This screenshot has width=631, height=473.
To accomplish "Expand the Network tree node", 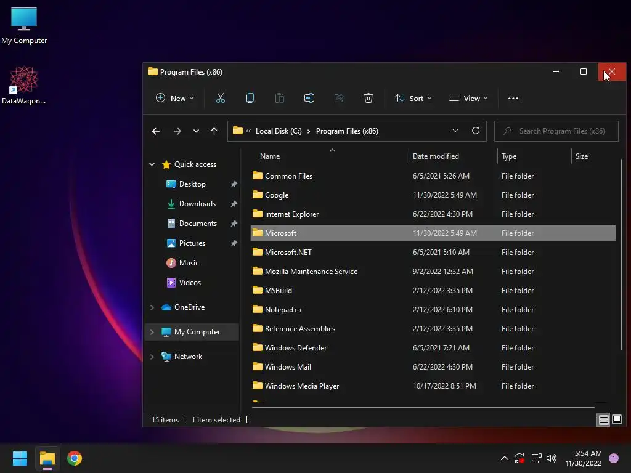I will (152, 357).
